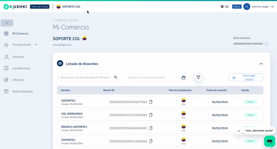Open the calendar date picker icon
This screenshot has width=277, height=149.
click(x=184, y=78)
